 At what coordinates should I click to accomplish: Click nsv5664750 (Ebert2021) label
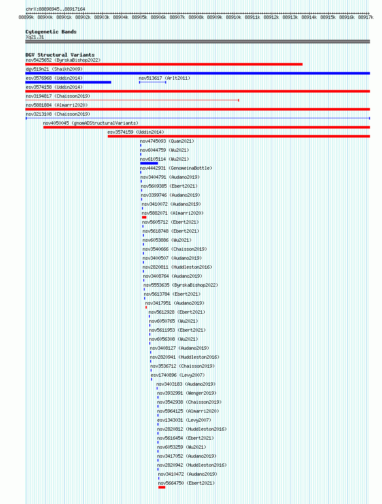(186, 483)
